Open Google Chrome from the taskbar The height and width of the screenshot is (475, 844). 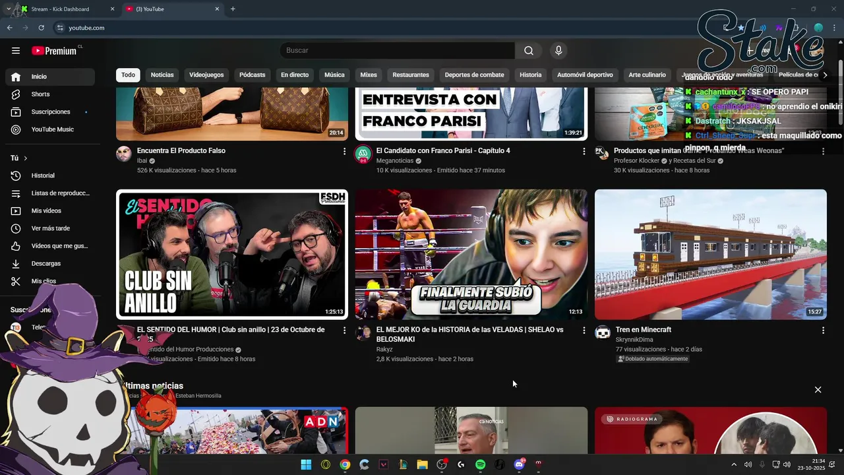coord(345,464)
